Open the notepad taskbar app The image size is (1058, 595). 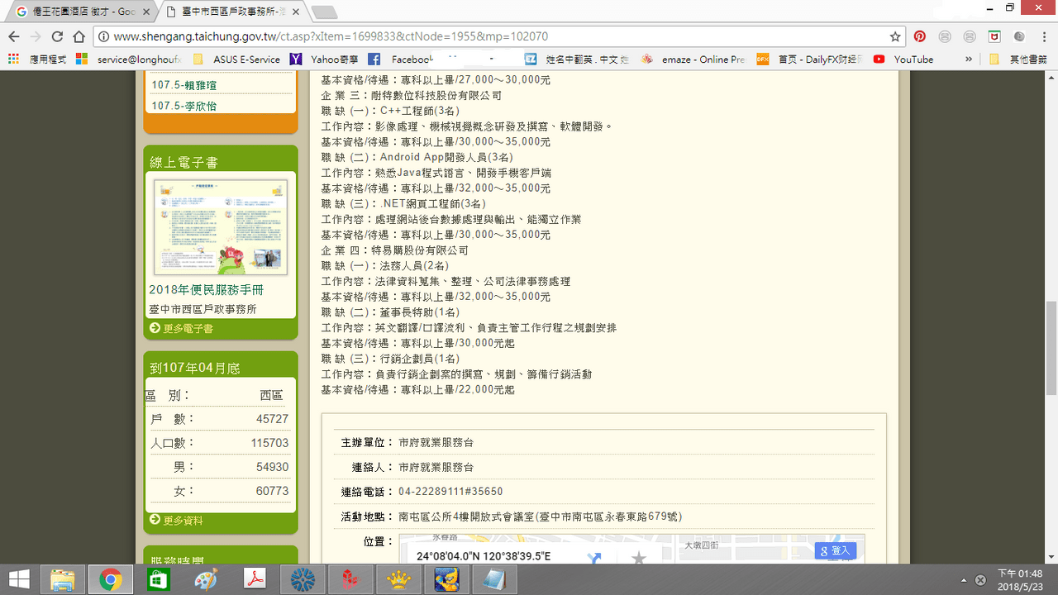click(x=494, y=579)
